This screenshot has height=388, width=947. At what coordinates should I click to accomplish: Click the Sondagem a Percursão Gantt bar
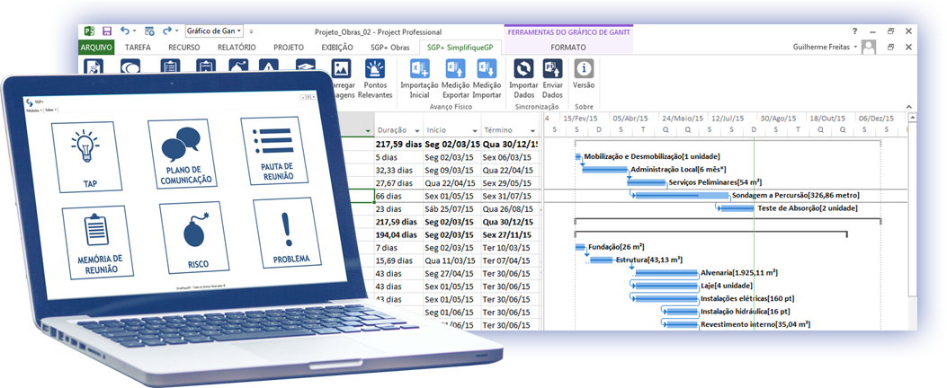point(682,195)
